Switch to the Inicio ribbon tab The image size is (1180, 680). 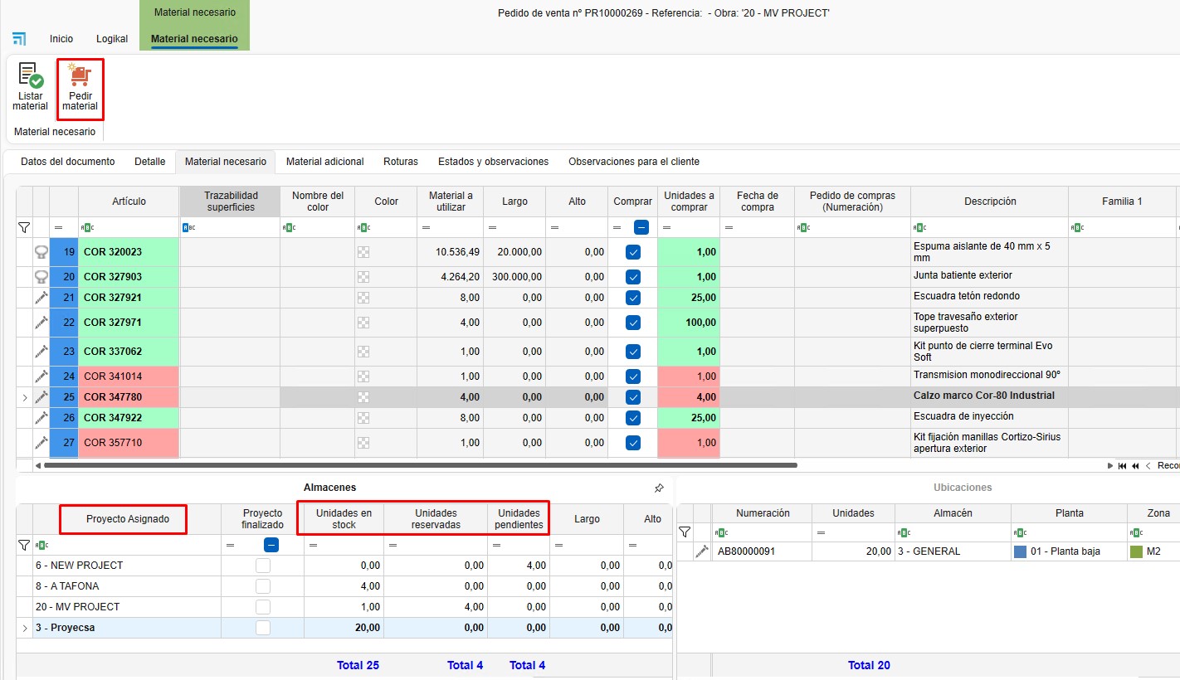coord(61,39)
